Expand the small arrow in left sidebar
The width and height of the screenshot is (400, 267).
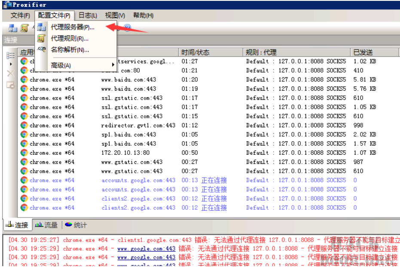tap(11, 64)
